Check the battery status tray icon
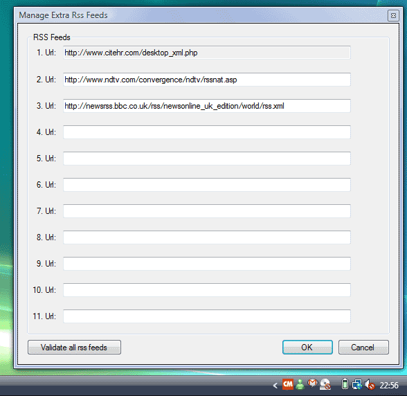407x396 pixels. tap(345, 384)
